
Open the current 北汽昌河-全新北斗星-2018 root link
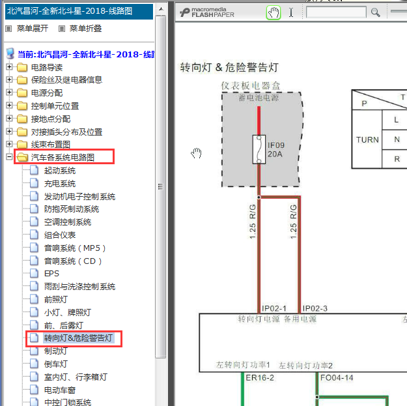tap(86, 54)
